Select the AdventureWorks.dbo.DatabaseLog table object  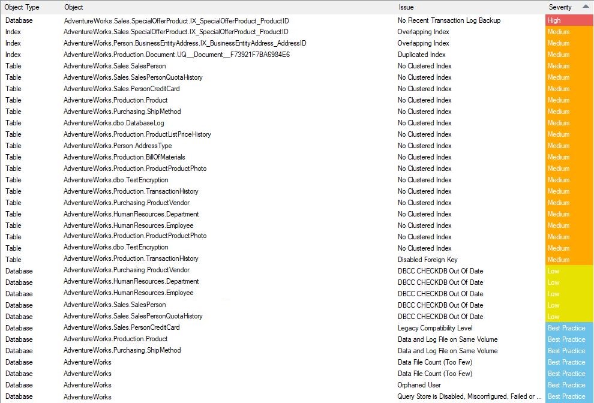[x=113, y=123]
